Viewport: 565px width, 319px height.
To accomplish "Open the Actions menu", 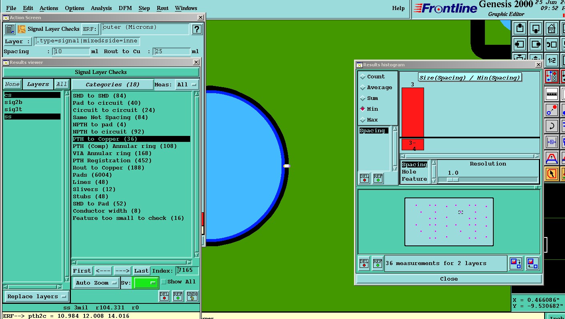I will tap(49, 8).
